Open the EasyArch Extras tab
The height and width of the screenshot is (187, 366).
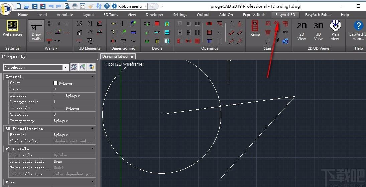pyautogui.click(x=318, y=15)
